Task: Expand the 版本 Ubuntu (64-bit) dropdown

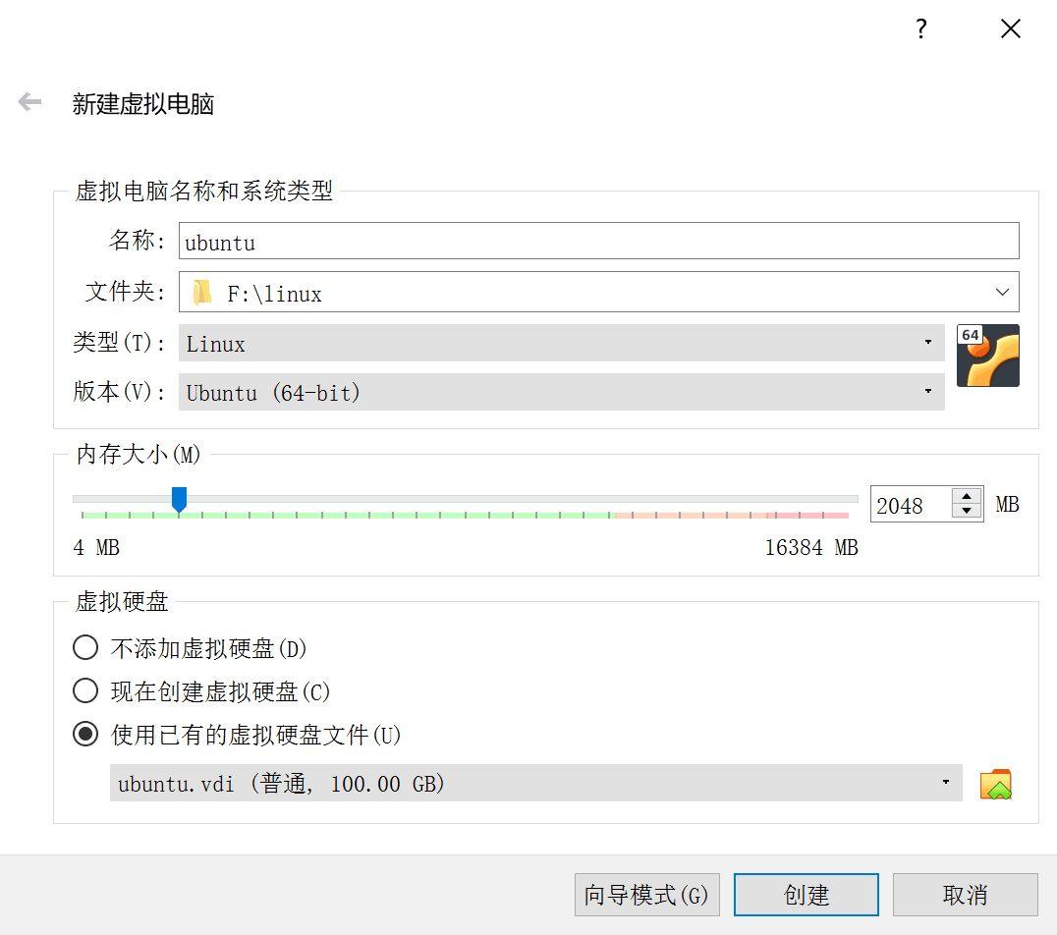Action: click(561, 392)
